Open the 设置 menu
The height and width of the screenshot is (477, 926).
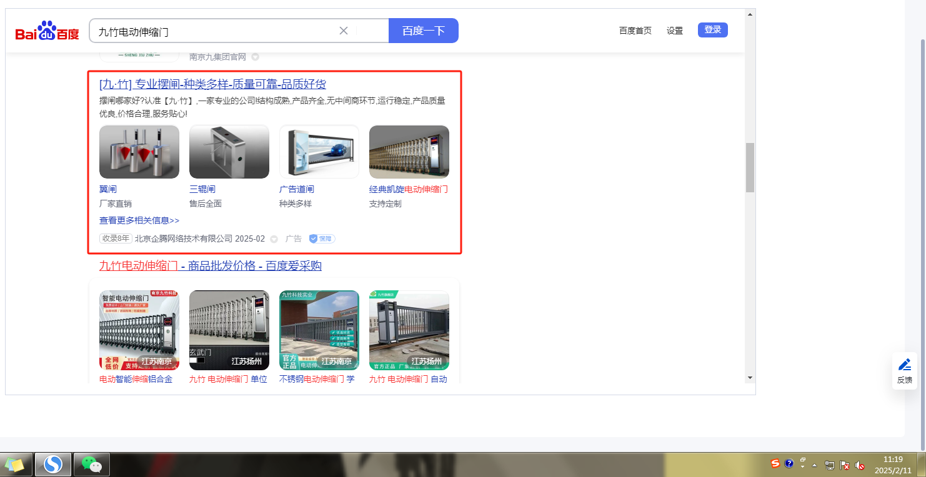pyautogui.click(x=675, y=31)
